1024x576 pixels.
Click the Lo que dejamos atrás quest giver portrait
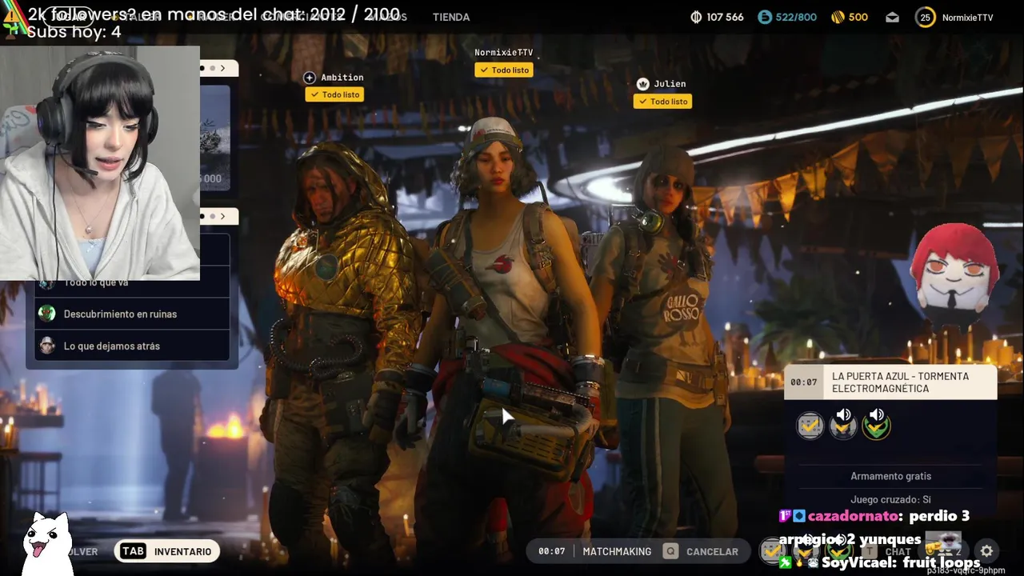[47, 346]
